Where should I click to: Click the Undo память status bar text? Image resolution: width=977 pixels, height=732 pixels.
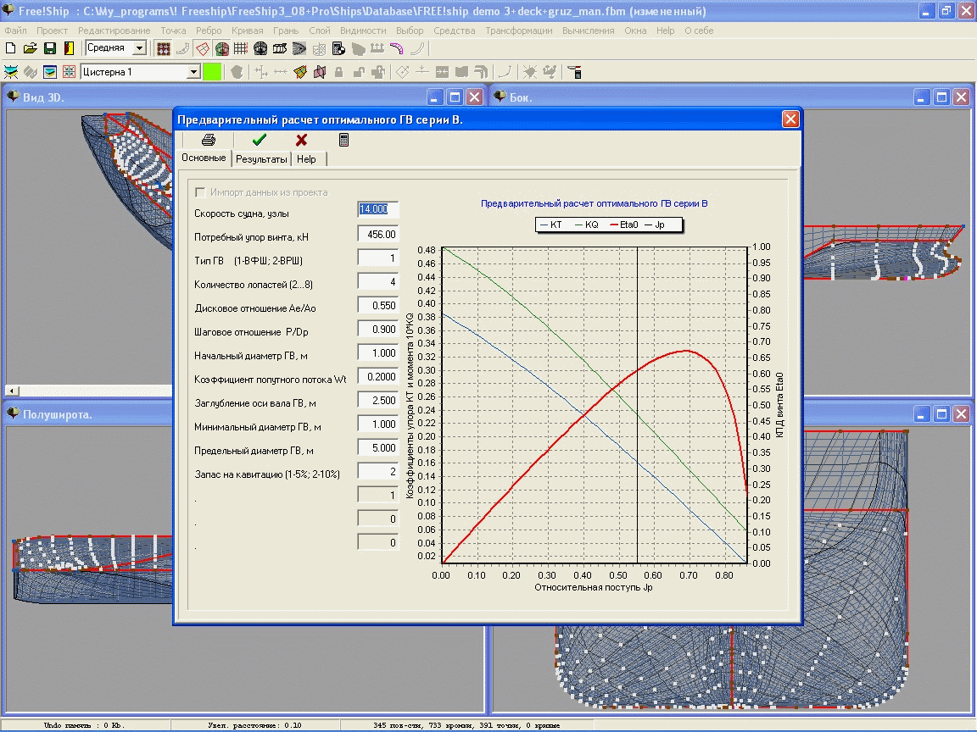tap(83, 725)
